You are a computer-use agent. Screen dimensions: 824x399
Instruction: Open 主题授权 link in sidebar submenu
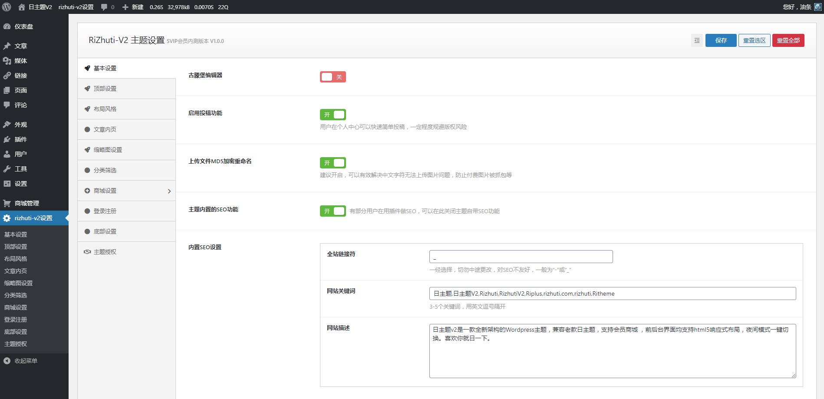point(16,344)
